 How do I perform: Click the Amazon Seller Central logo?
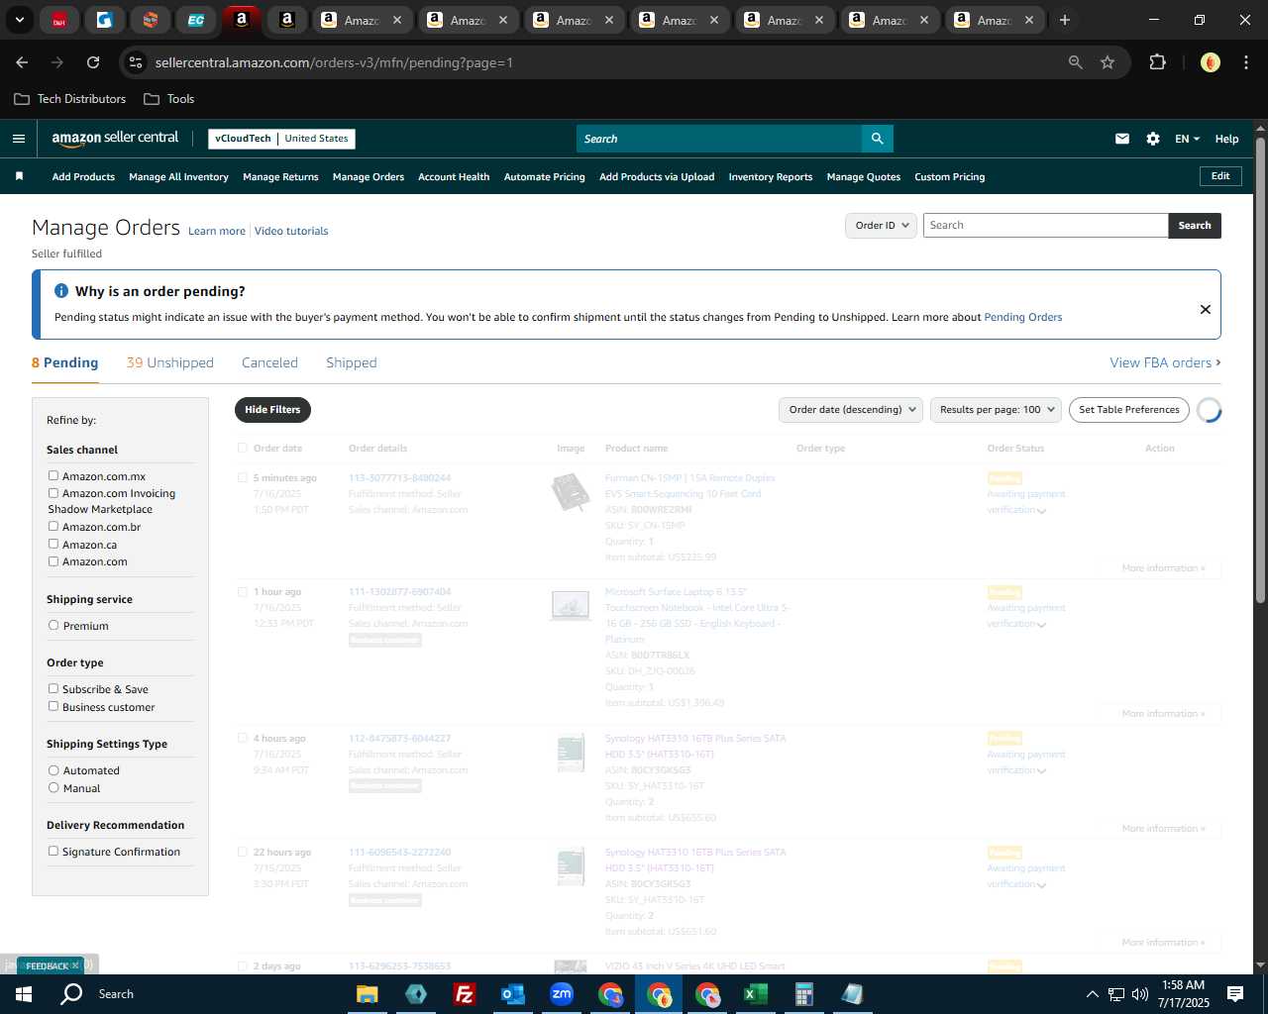pos(115,139)
